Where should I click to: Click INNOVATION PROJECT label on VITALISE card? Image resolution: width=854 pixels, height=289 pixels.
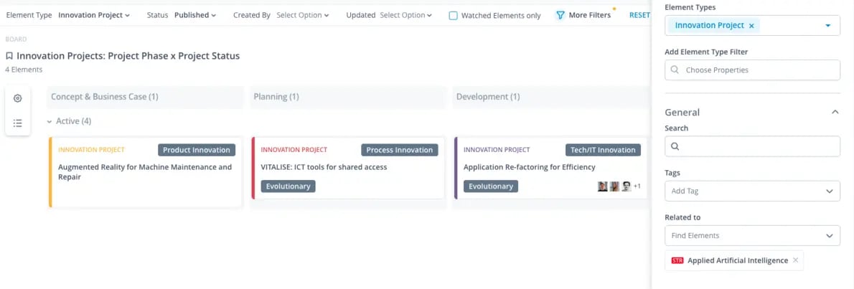294,150
